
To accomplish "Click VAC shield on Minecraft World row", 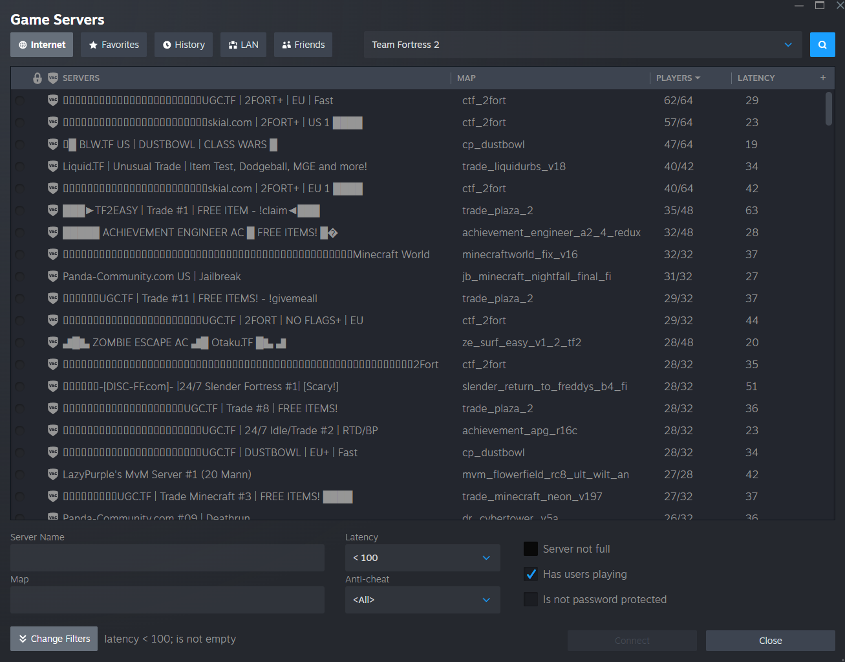I will pyautogui.click(x=53, y=254).
